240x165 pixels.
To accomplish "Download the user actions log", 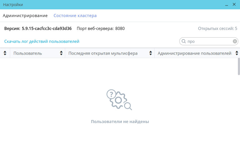I will click(42, 42).
